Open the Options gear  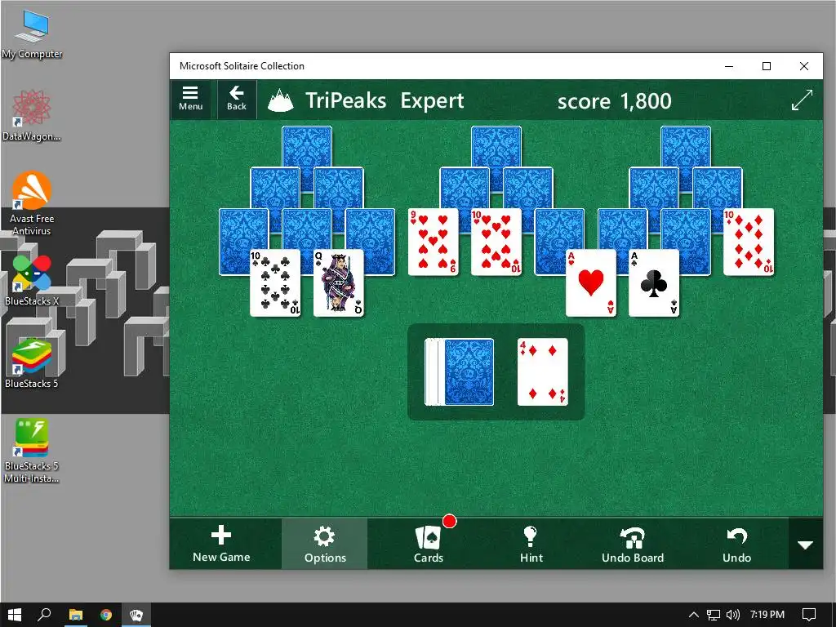[325, 544]
